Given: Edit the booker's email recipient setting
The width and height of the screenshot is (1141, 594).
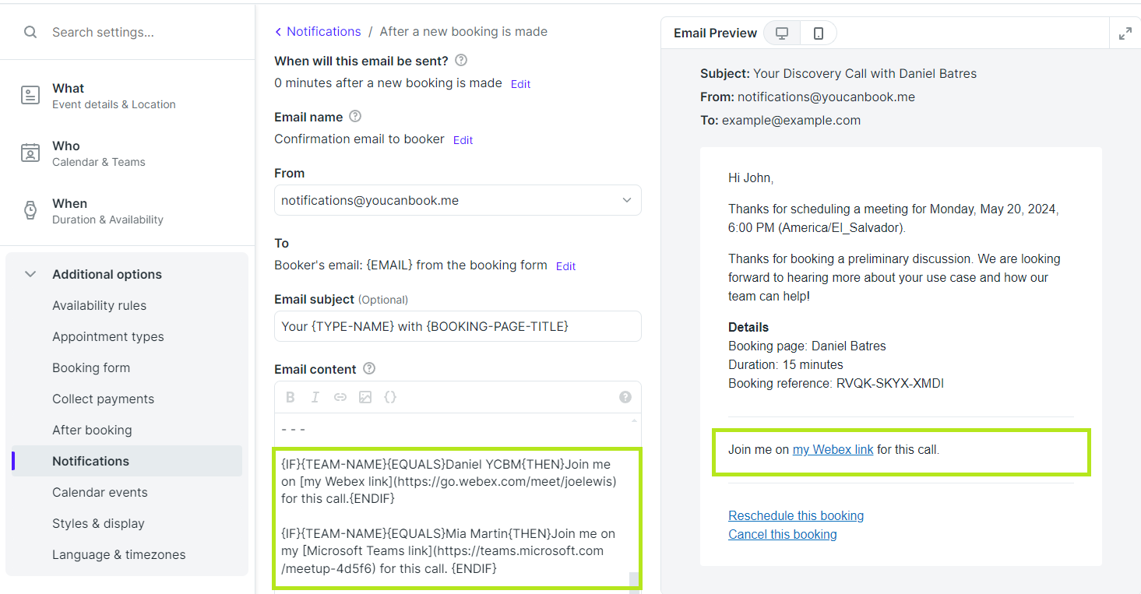Looking at the screenshot, I should click(x=565, y=265).
